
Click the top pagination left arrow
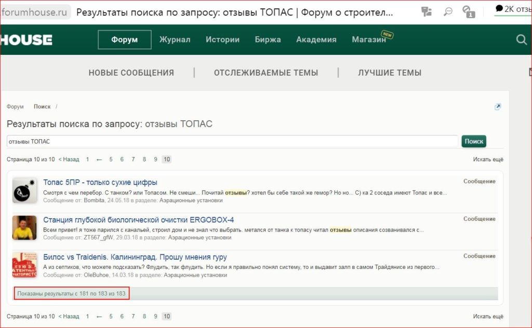99,160
